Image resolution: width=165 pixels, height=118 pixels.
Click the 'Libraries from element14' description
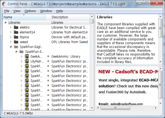coord(70,32)
